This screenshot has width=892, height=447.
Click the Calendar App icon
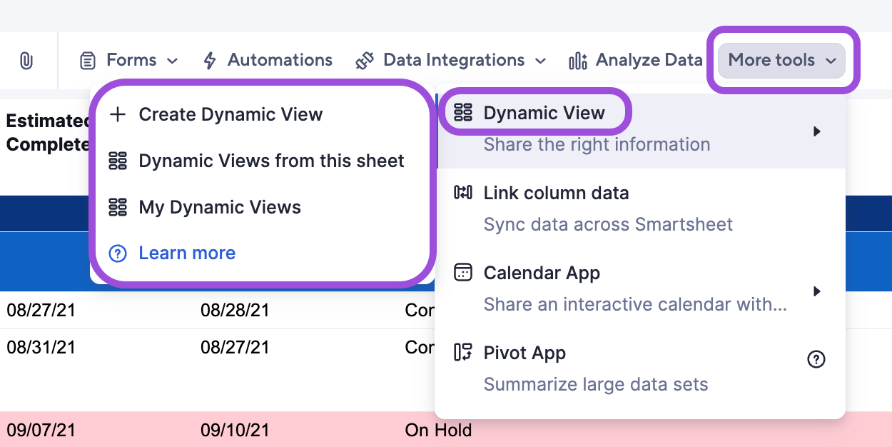click(463, 273)
